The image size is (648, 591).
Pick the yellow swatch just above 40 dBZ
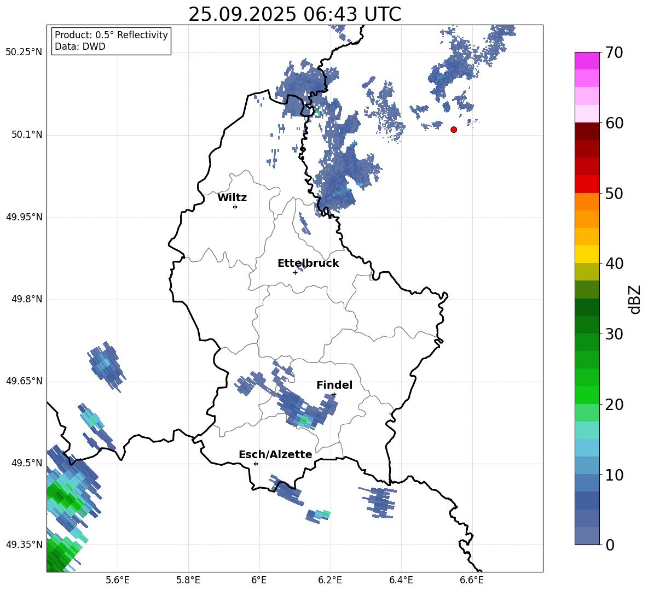(587, 255)
